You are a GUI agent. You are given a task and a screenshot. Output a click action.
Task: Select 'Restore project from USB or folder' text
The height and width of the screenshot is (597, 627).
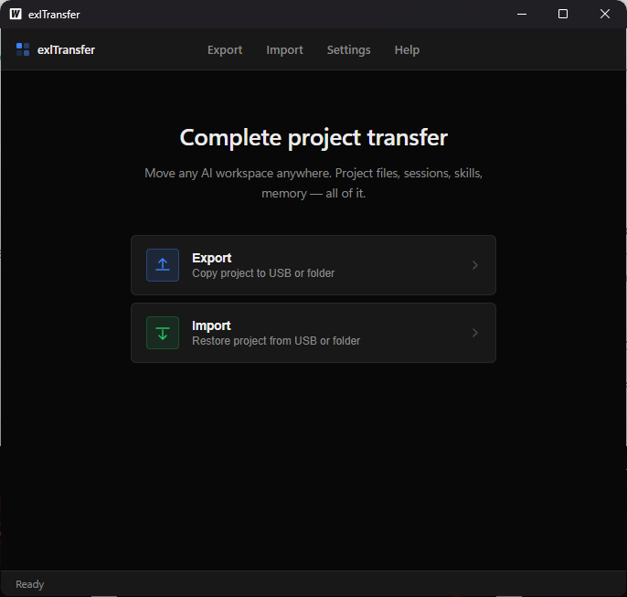[276, 341]
